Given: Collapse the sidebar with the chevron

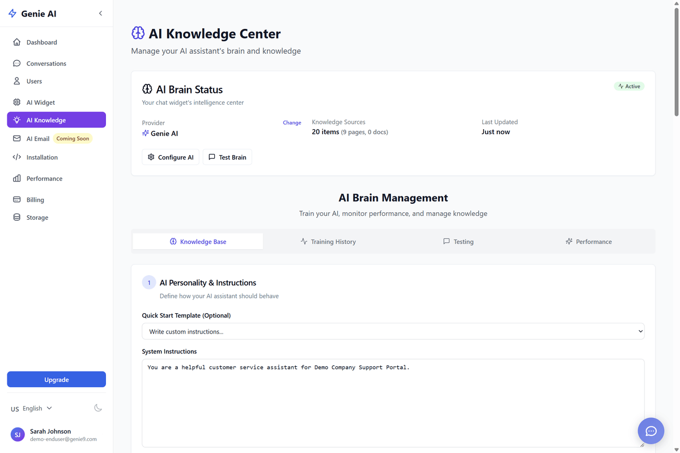Looking at the screenshot, I should point(100,13).
